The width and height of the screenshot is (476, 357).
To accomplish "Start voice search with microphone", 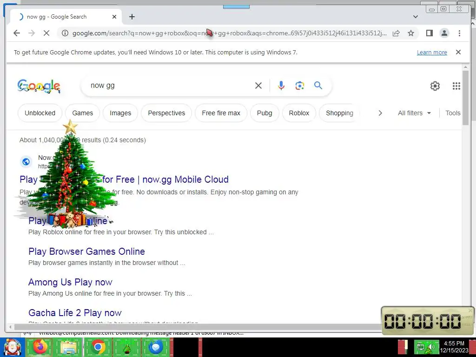I will click(281, 86).
